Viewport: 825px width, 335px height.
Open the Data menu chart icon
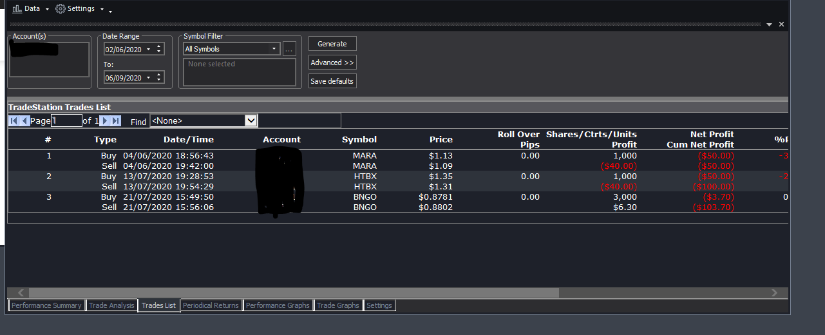17,8
